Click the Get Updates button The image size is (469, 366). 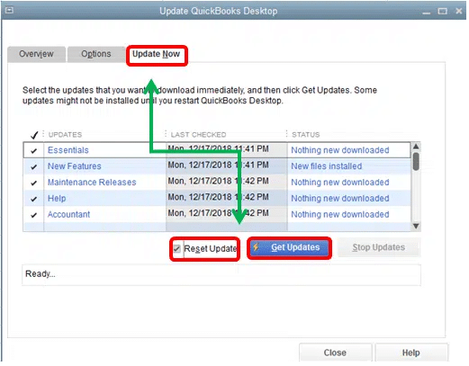(289, 248)
